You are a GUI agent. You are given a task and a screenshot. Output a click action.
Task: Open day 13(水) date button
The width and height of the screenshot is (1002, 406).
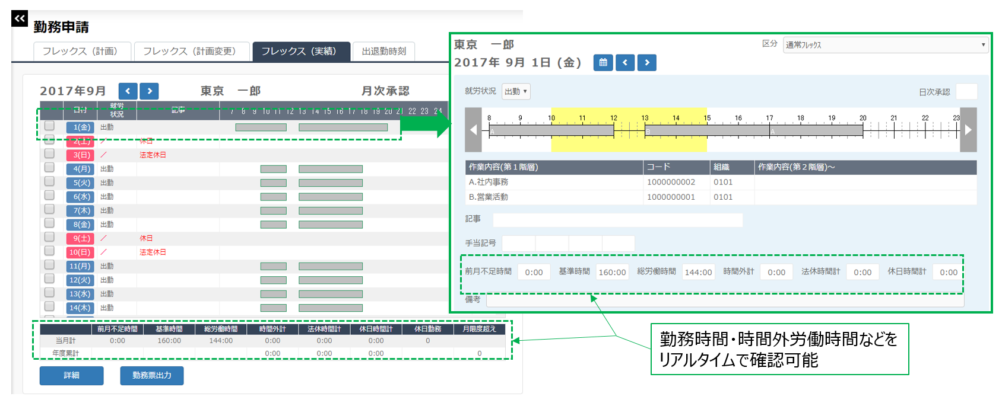[80, 294]
